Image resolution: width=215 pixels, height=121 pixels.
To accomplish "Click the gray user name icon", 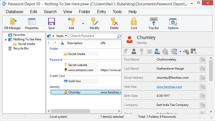I will point(134,51).
